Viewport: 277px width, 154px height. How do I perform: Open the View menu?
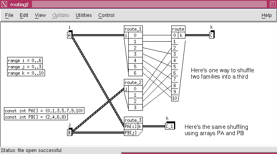coord(40,15)
